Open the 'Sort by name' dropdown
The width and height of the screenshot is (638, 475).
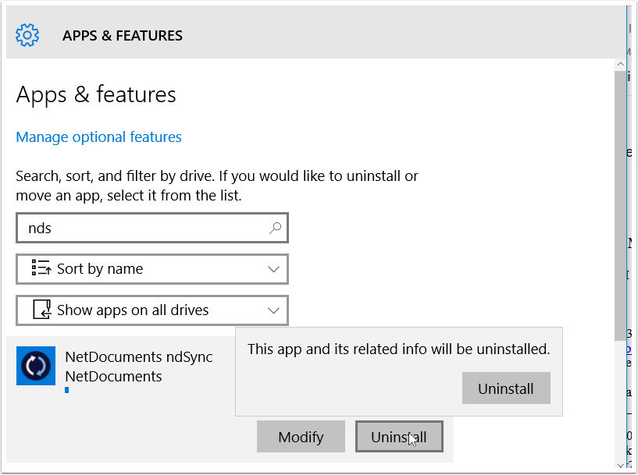pos(152,269)
